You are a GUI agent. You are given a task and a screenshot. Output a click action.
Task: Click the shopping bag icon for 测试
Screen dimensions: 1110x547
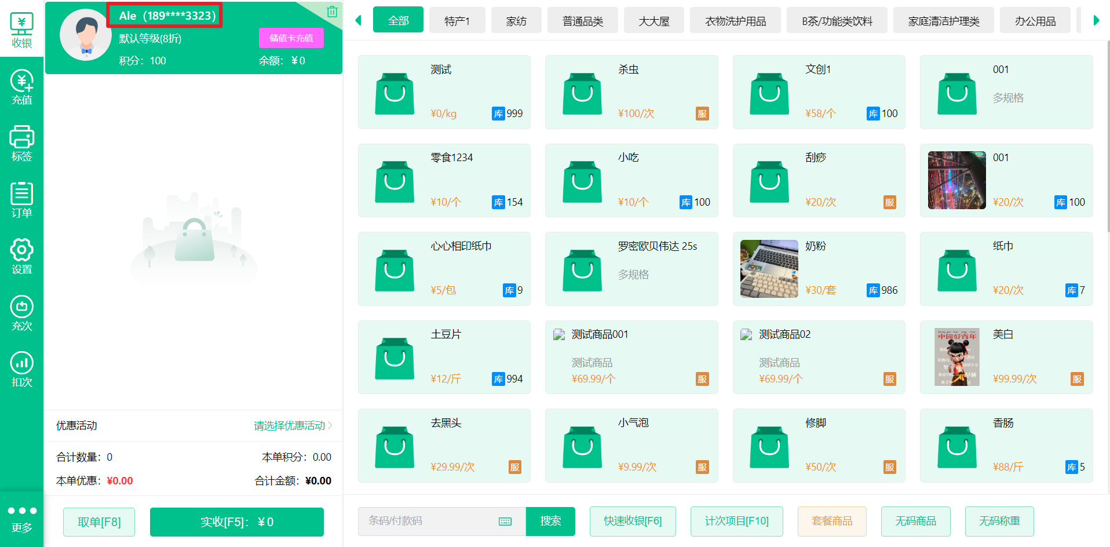(395, 93)
